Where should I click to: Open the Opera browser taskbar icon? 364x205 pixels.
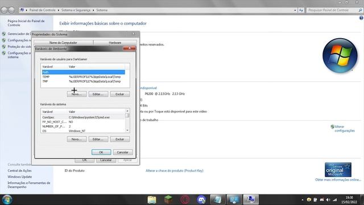(185, 200)
